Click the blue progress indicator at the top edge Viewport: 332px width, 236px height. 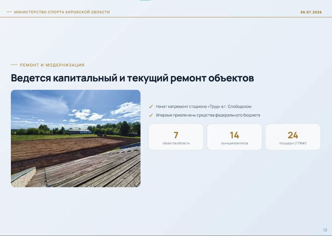(145, 0)
